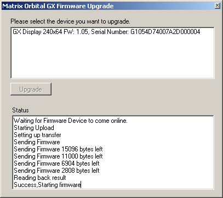Image resolution: width=223 pixels, height=198 pixels.
Task: Click the Status label
Action: pos(20,110)
